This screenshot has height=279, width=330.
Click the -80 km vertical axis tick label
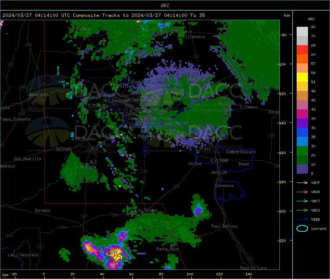click(283, 35)
